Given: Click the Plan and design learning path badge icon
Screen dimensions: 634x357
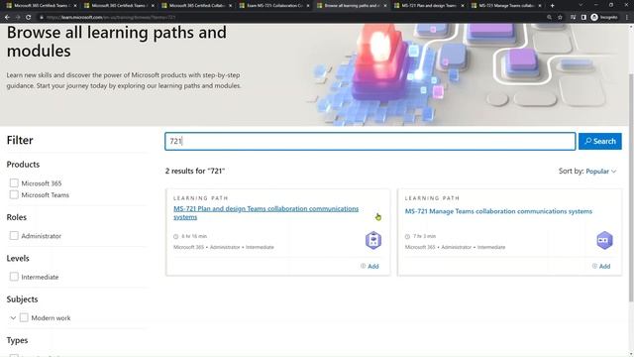Looking at the screenshot, I should [373, 240].
